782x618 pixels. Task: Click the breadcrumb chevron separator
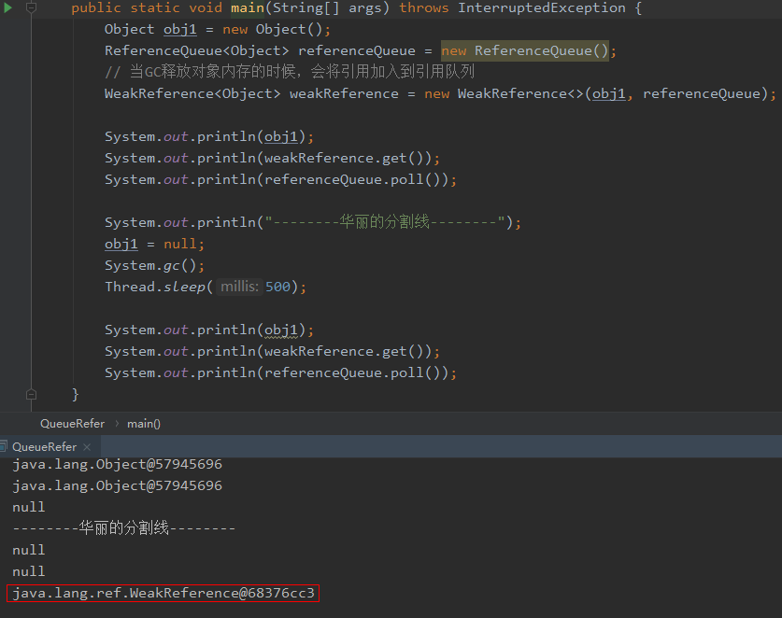pos(117,424)
